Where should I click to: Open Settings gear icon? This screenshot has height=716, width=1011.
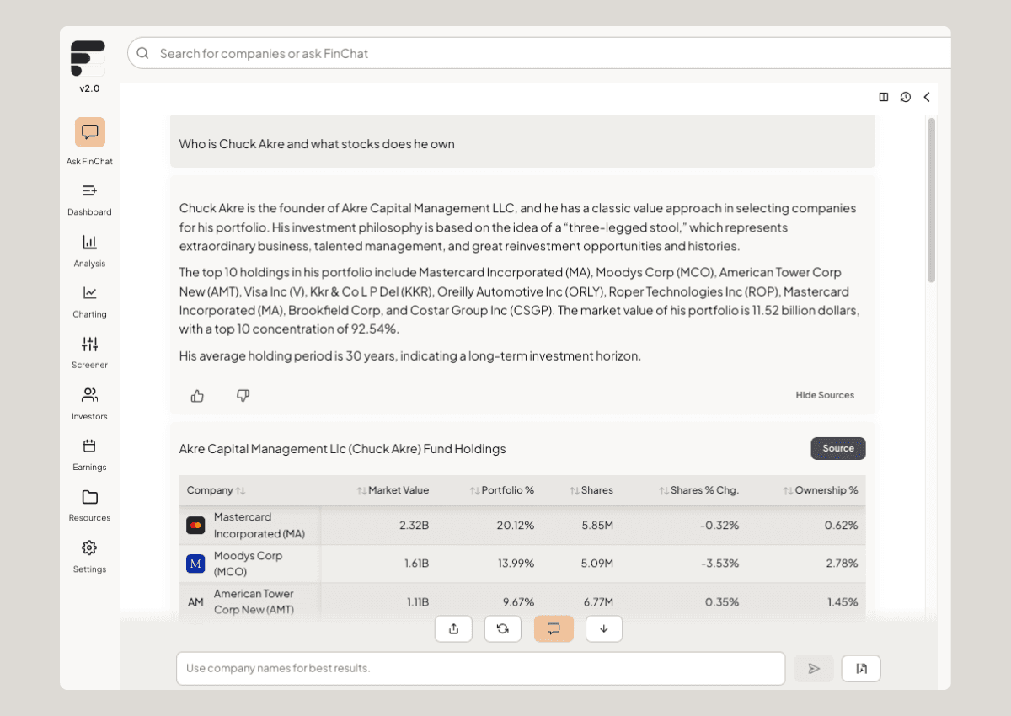click(x=89, y=548)
